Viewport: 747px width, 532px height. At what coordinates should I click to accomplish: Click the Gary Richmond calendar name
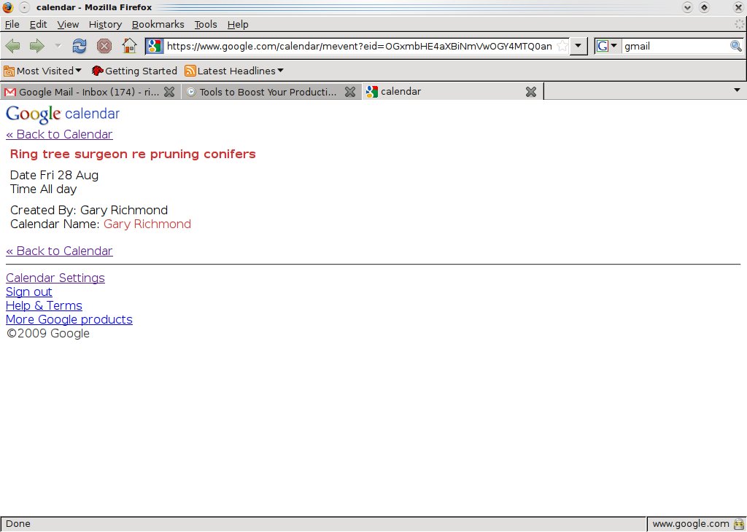click(147, 224)
